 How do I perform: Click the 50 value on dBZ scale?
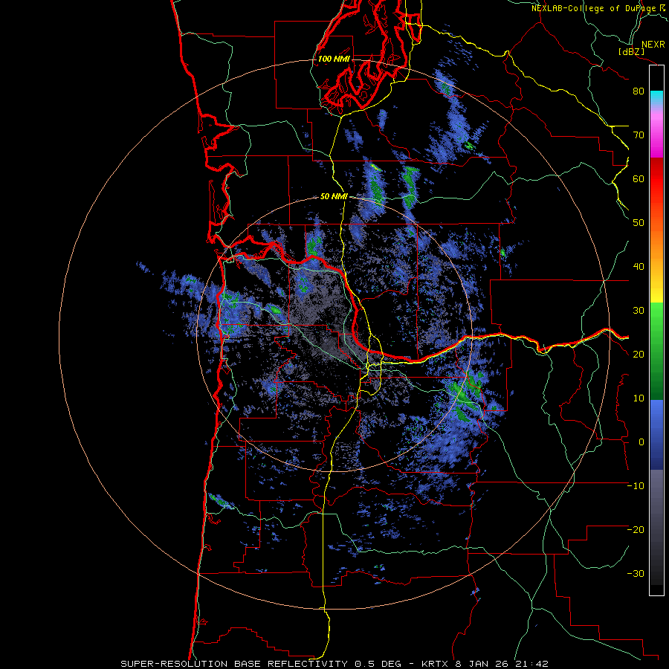[639, 223]
